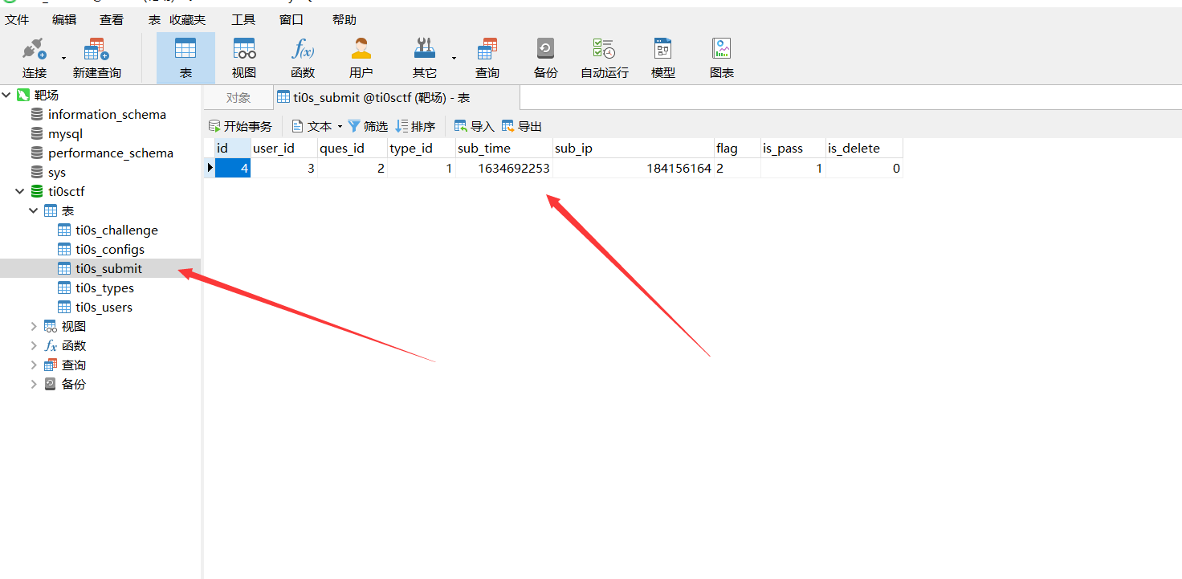Open the 自动运行 automation toolbar button
The height and width of the screenshot is (579, 1182).
[604, 58]
